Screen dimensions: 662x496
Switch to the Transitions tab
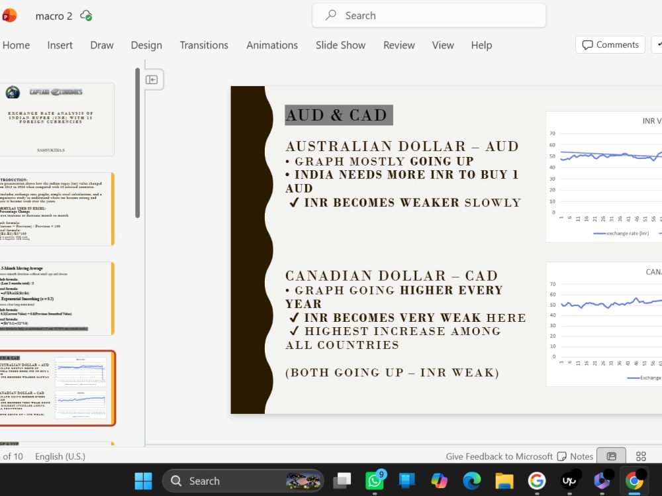pos(204,45)
